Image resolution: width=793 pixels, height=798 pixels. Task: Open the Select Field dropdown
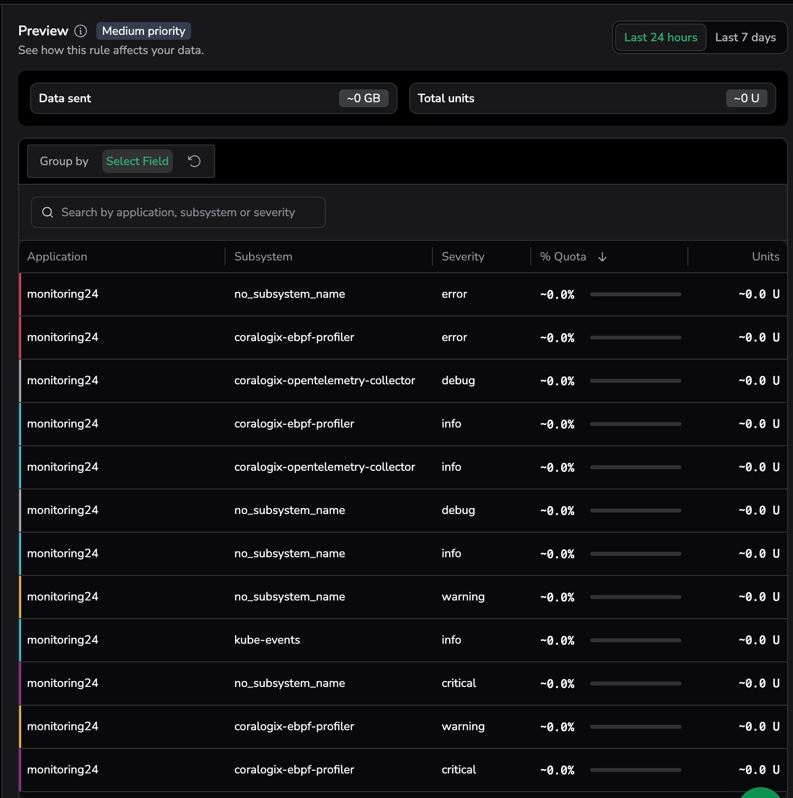coord(138,161)
